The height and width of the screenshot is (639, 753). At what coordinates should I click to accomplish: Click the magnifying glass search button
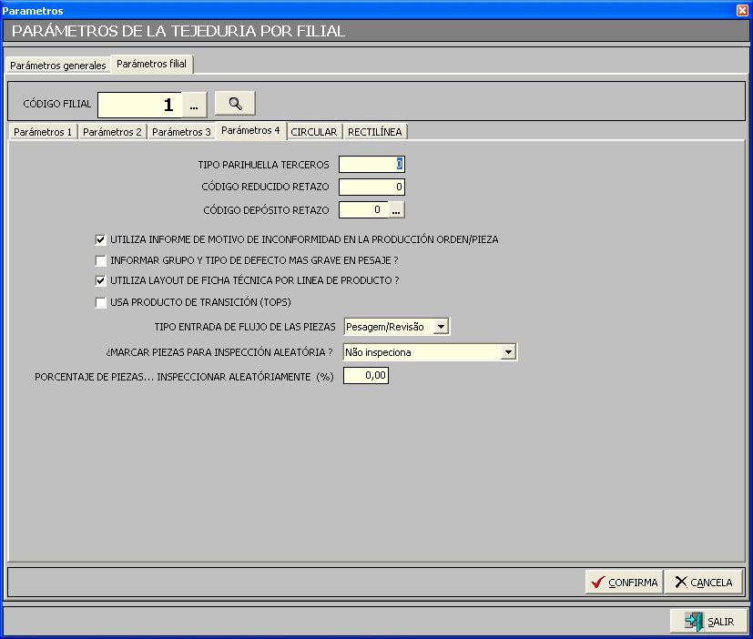point(235,104)
